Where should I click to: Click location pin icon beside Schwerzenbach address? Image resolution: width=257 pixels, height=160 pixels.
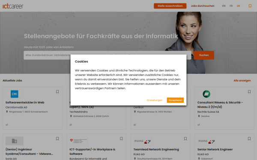pyautogui.click(x=7, y=112)
